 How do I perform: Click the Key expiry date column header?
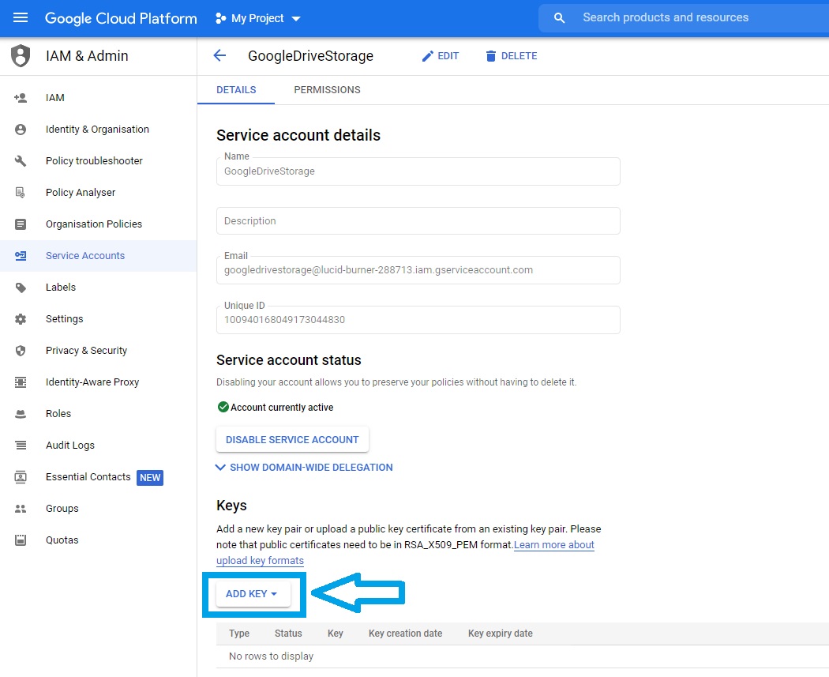coord(500,634)
